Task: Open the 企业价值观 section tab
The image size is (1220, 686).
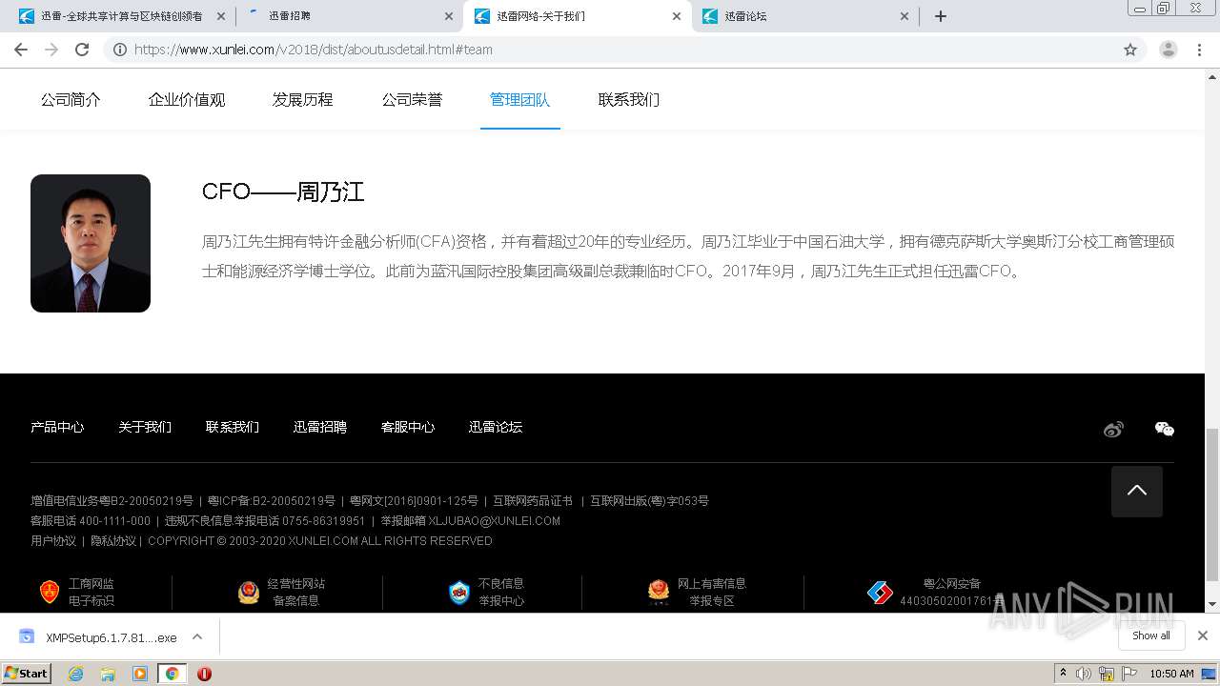Action: [187, 99]
